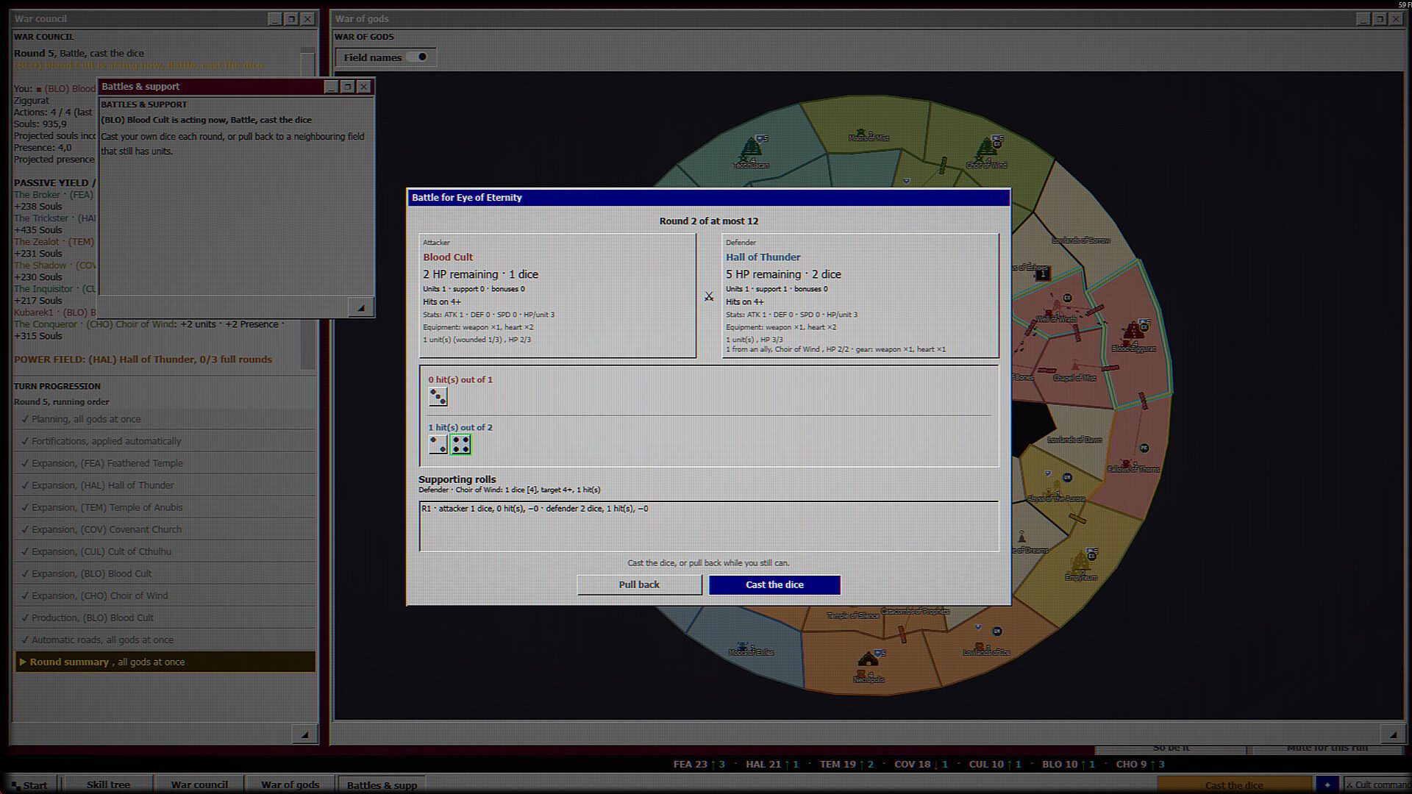Select the Moors of Mist unit icon
The width and height of the screenshot is (1412, 794).
862,133
